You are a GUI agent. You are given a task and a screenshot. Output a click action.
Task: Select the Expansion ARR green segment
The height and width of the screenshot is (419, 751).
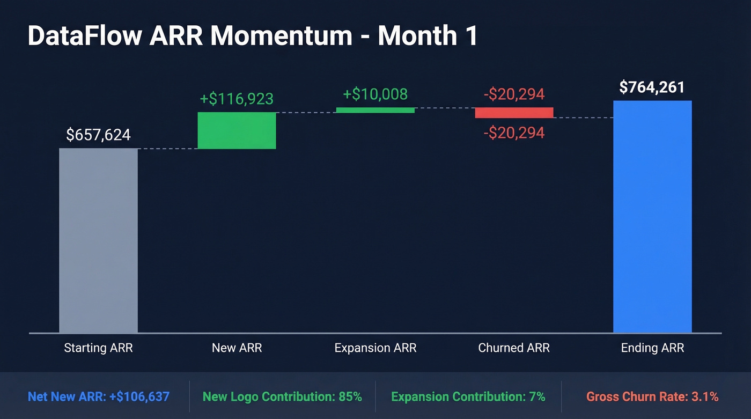376,111
